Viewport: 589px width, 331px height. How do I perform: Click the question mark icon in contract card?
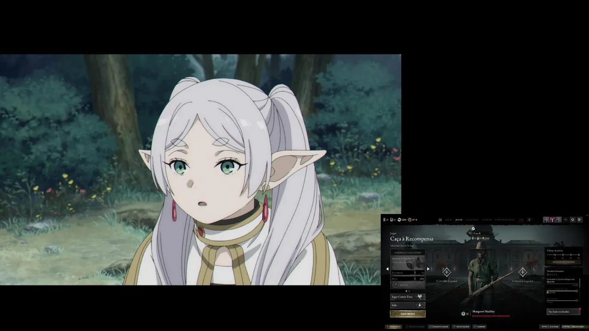pos(395,285)
